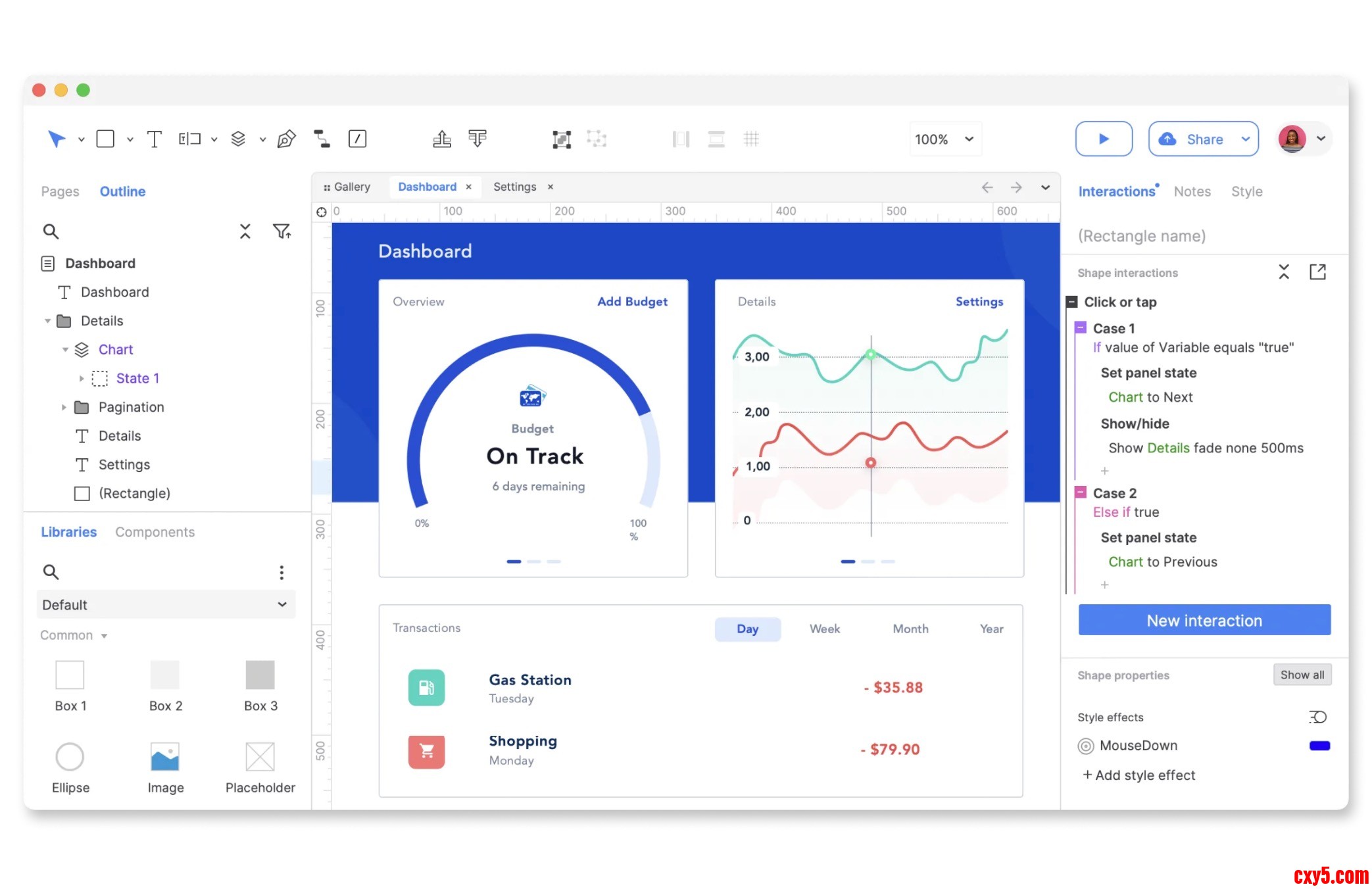Open the libraries three-dot menu
This screenshot has height=889, width=1372.
coord(282,572)
